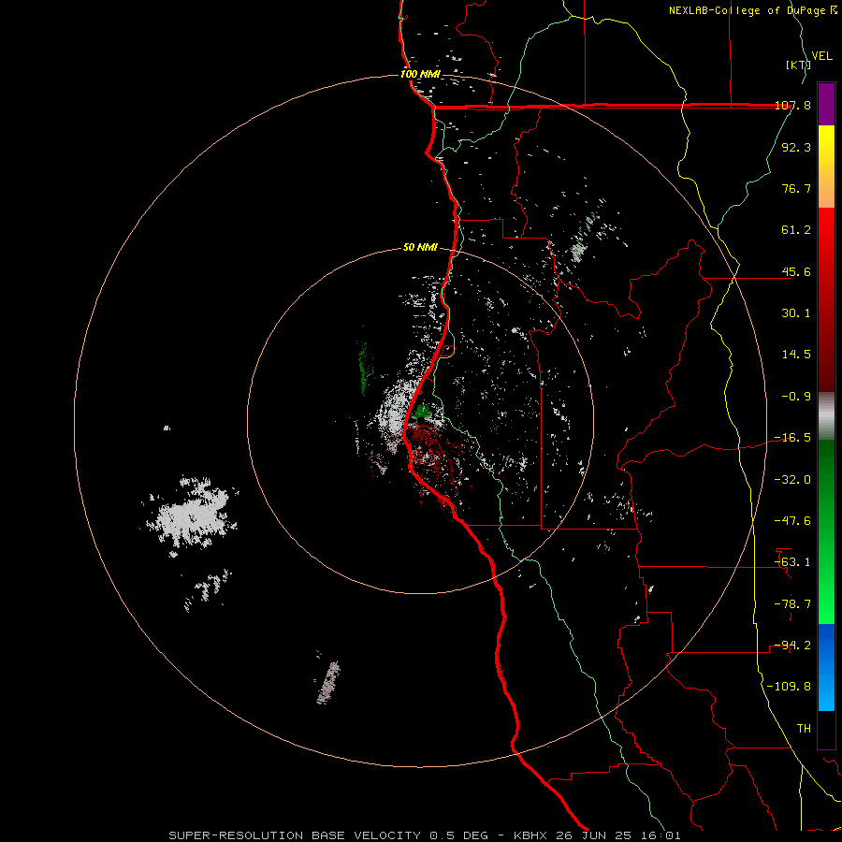Click the VEL legend title
Image resolution: width=842 pixels, height=842 pixels.
coord(821,56)
